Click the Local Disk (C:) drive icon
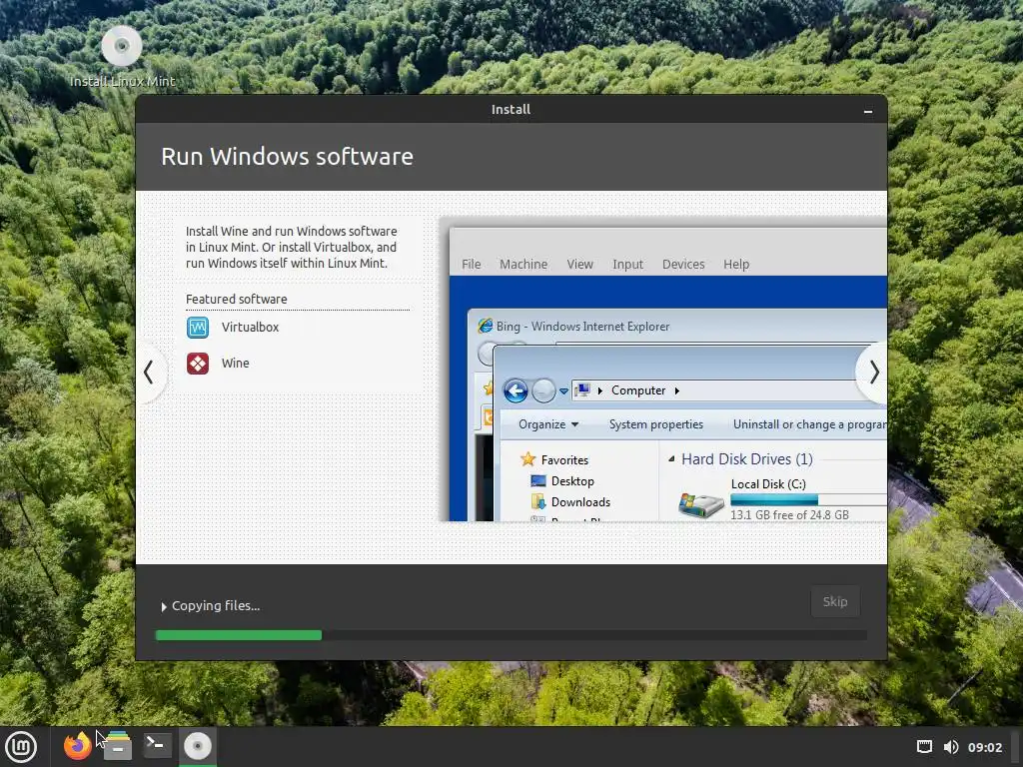Image resolution: width=1023 pixels, height=767 pixels. coord(700,504)
